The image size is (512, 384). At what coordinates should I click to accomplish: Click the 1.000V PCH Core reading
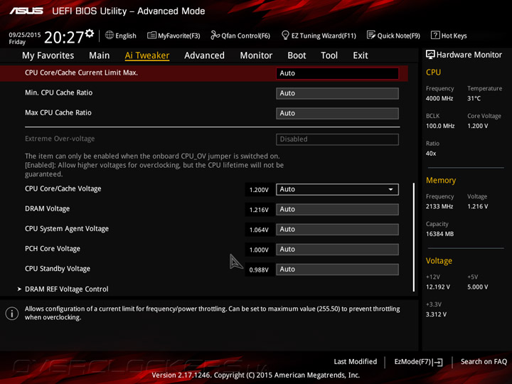click(x=259, y=250)
